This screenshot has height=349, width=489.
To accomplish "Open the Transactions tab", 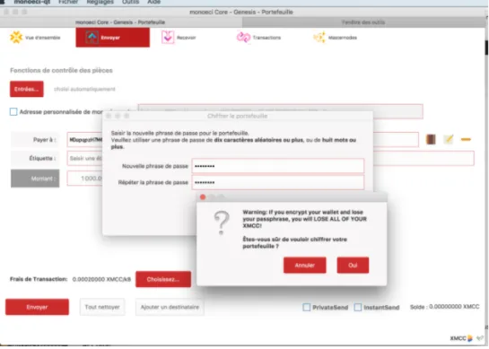I will click(258, 38).
